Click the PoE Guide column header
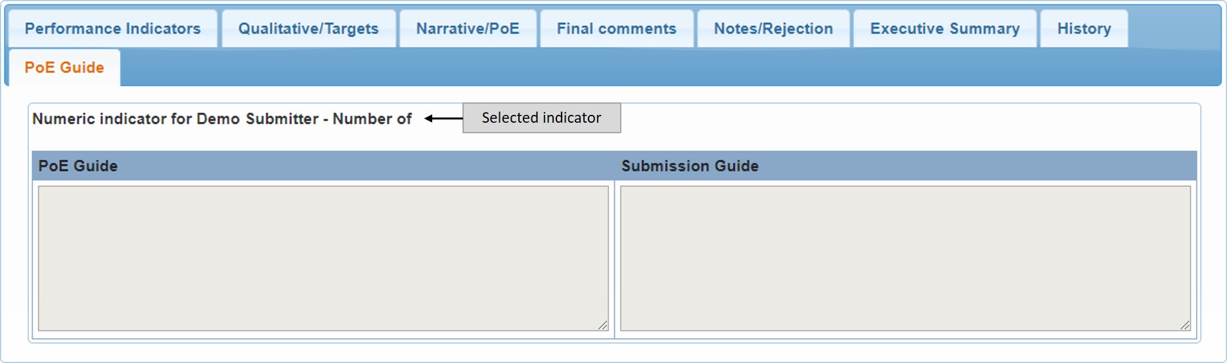1227x363 pixels. [78, 166]
